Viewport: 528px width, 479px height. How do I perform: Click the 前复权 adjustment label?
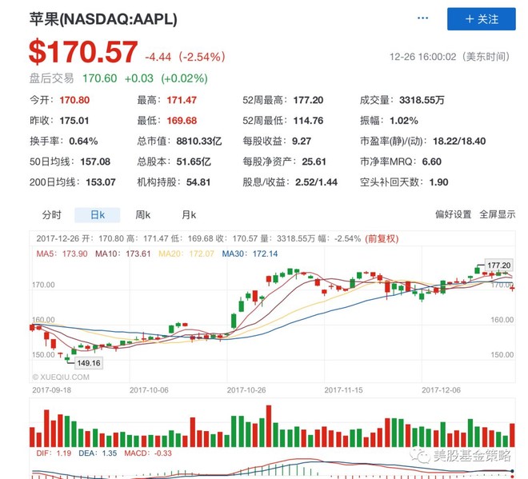[x=382, y=238]
